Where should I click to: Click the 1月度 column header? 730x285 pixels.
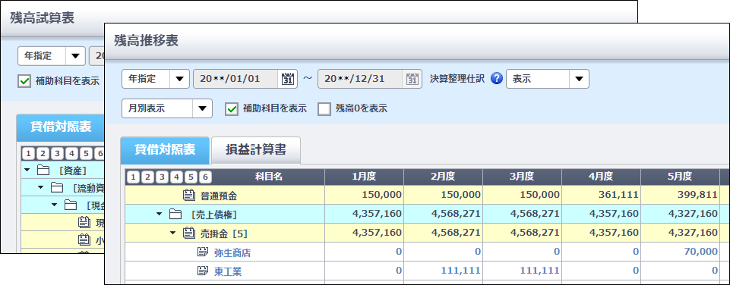[x=364, y=177]
